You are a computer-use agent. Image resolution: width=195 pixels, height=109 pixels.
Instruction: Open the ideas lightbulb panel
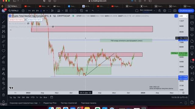point(192,54)
